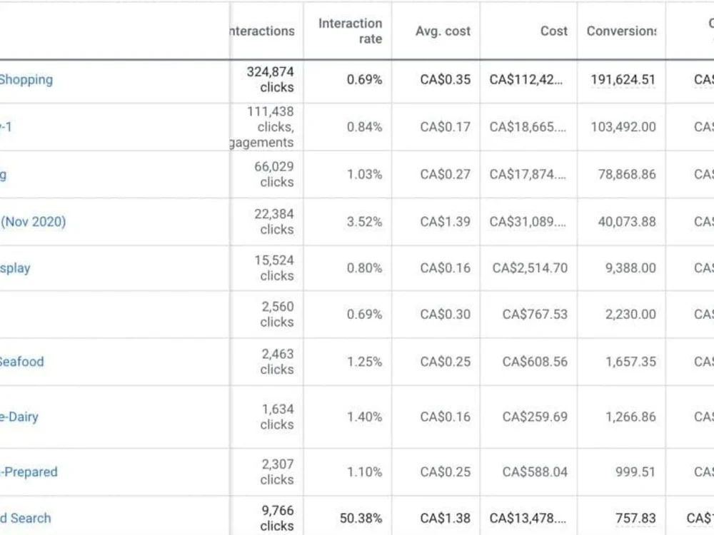Sort by Avg. cost column header
This screenshot has width=714, height=535.
coord(443,31)
